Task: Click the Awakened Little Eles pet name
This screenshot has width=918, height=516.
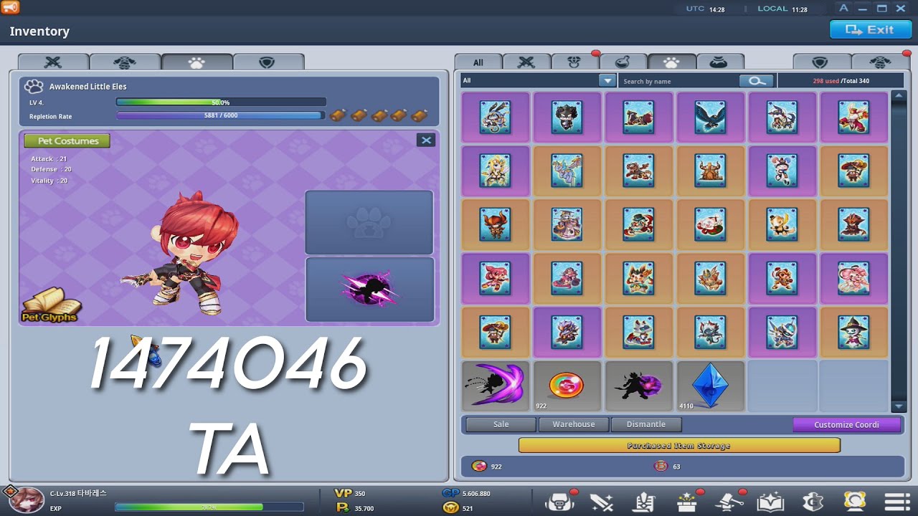Action: [x=88, y=87]
